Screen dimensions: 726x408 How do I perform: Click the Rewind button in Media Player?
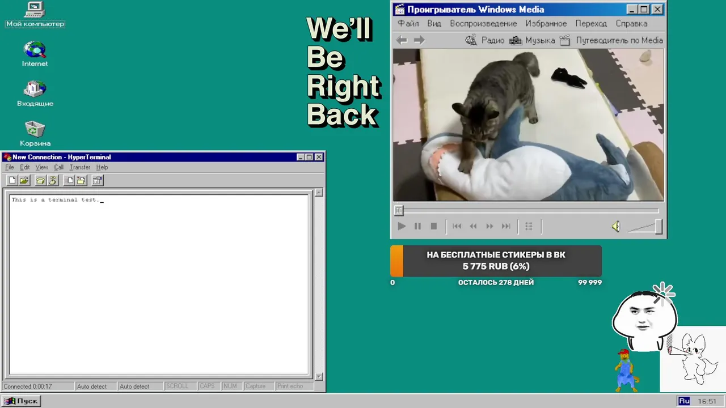473,226
